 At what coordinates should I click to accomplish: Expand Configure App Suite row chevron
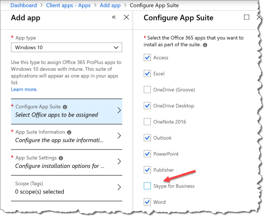pyautogui.click(x=119, y=110)
